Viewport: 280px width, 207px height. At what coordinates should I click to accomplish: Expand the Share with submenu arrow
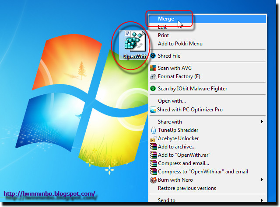pos(262,121)
